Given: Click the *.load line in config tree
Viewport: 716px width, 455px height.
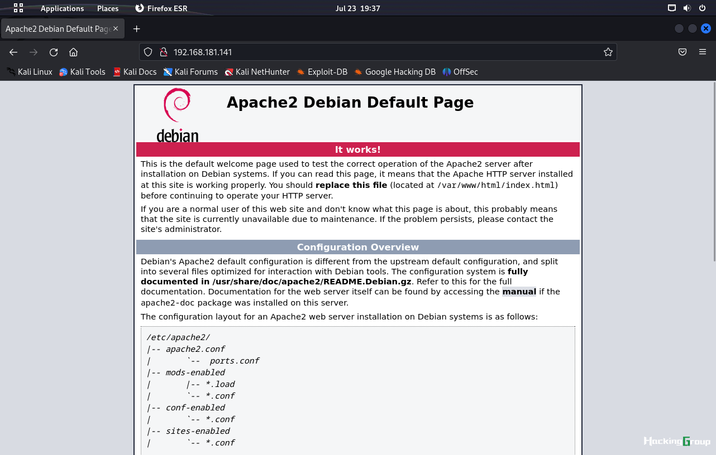Looking at the screenshot, I should pyautogui.click(x=191, y=384).
